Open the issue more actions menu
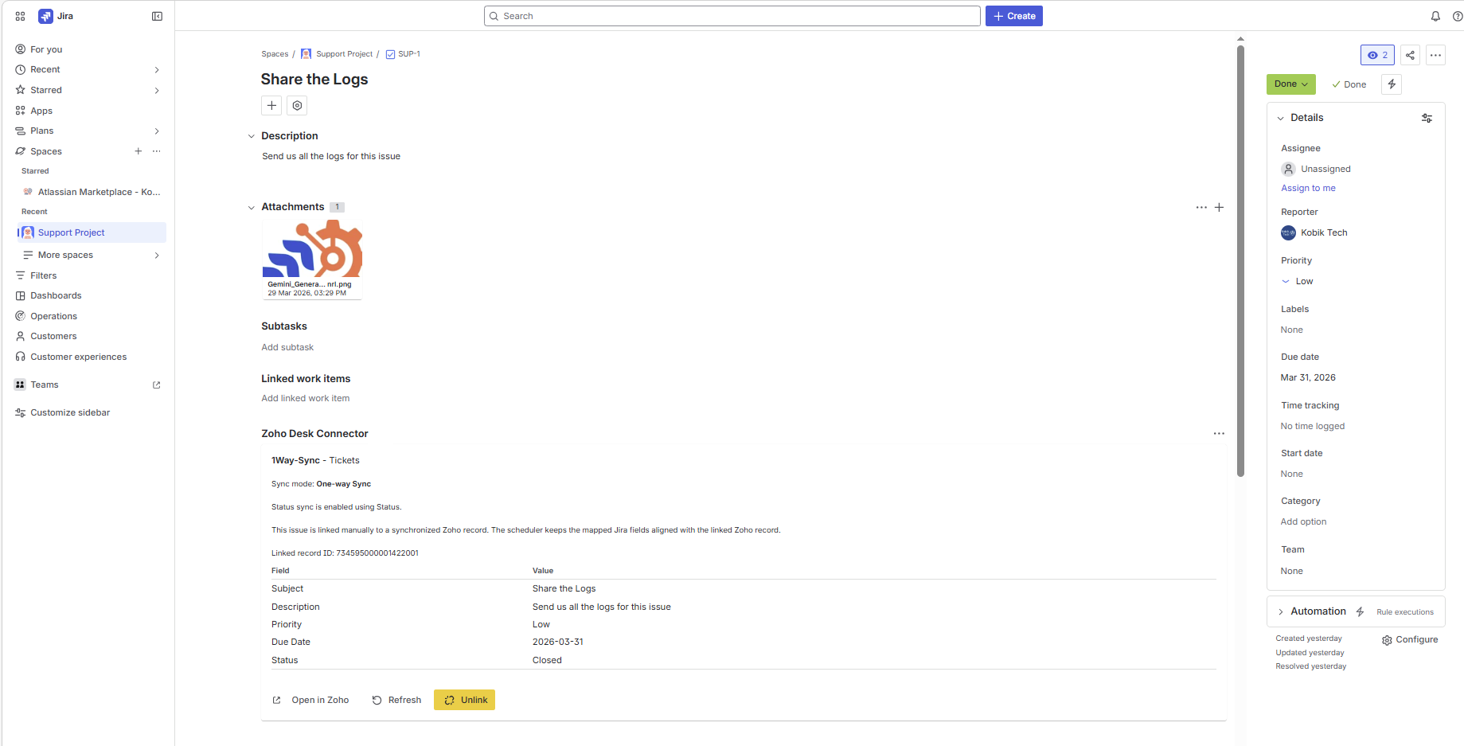This screenshot has height=746, width=1464. coord(1435,55)
